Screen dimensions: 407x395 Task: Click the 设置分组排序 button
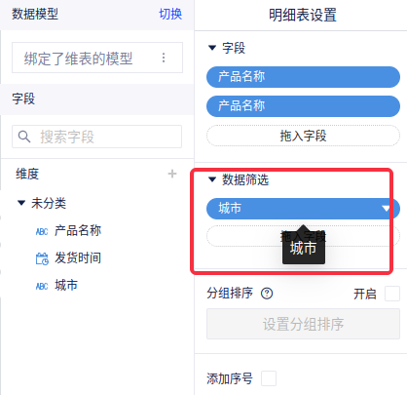tap(303, 324)
